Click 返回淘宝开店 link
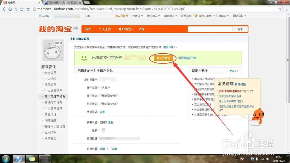 coord(187,58)
